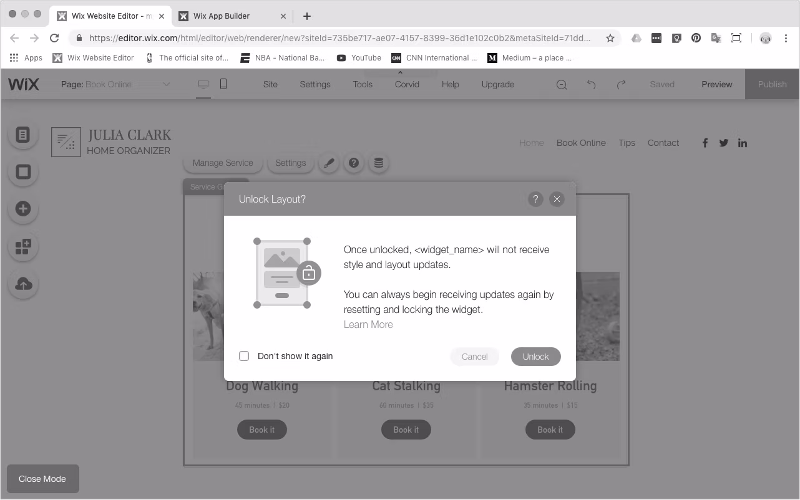Open the Settings menu in top bar
The height and width of the screenshot is (500, 800).
click(x=315, y=84)
